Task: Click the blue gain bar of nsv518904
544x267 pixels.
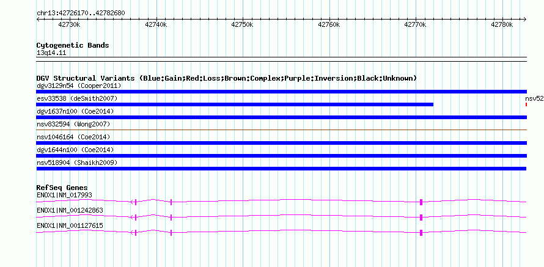Action: point(281,169)
